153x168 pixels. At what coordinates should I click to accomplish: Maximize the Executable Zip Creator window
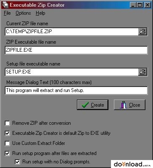[x=140, y=5]
